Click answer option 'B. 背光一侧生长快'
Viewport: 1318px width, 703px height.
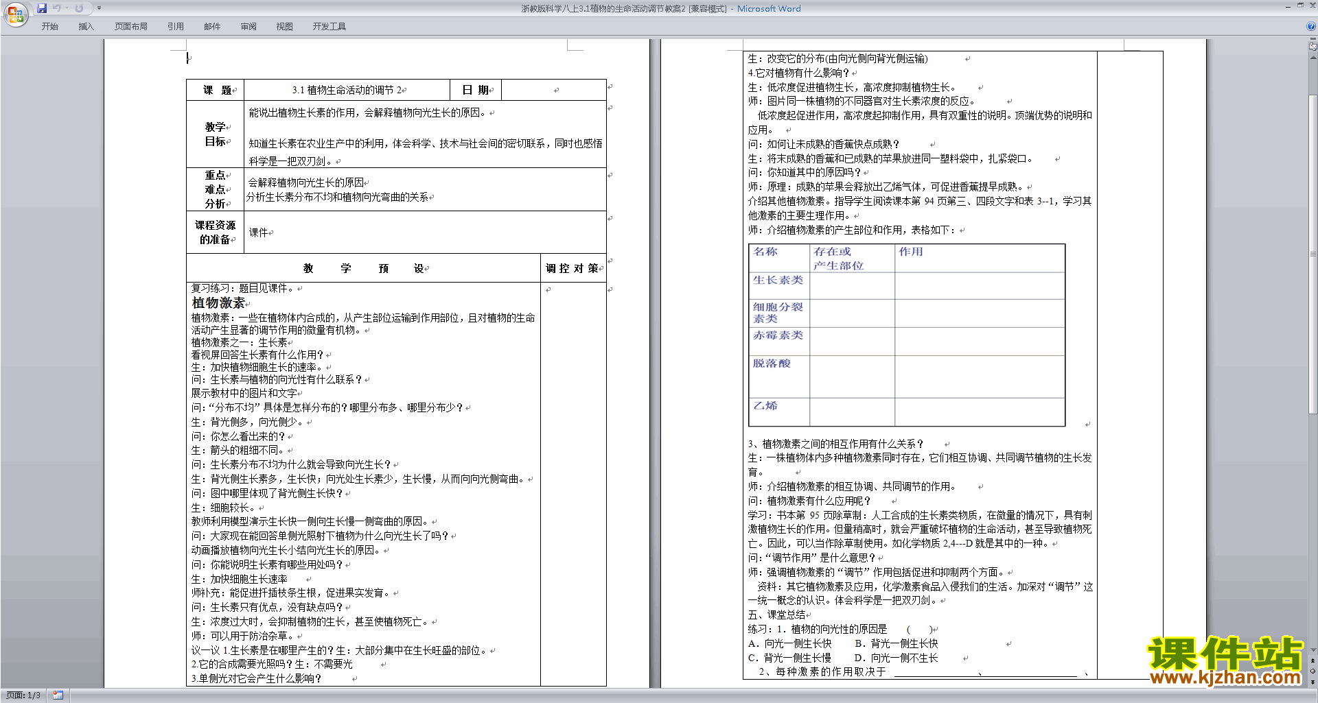pos(897,643)
